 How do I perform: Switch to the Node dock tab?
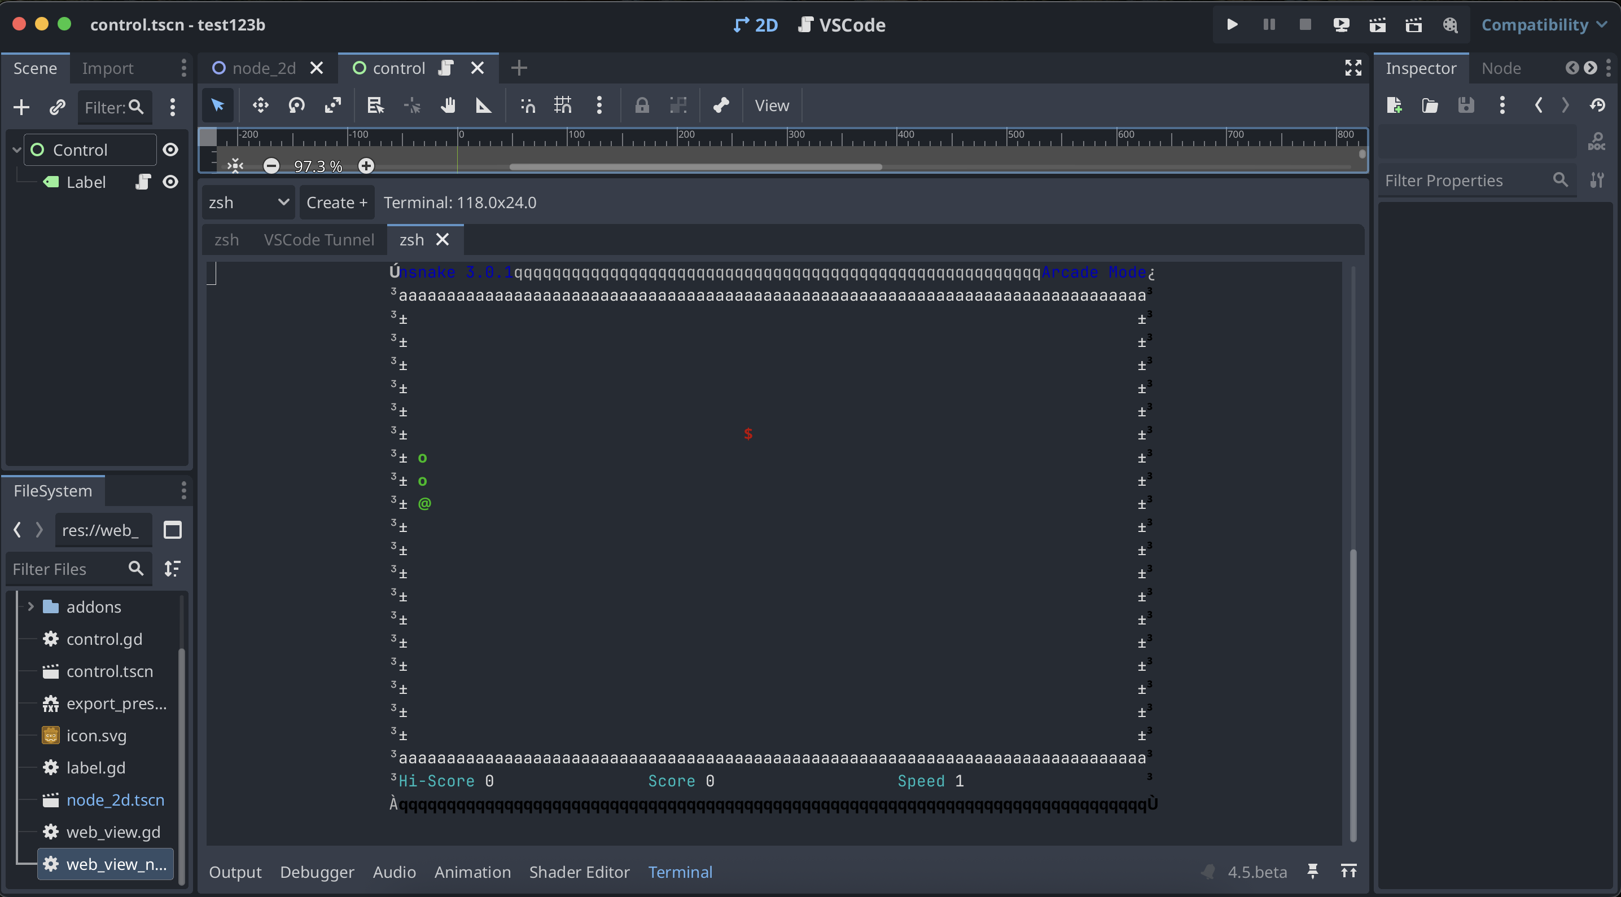point(1501,68)
